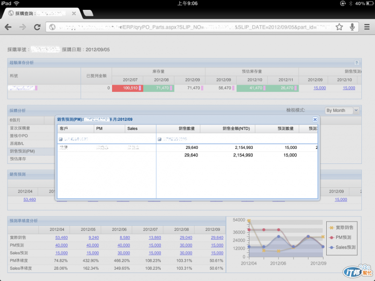This screenshot has width=375, height=281.
Task: Open 15,000 forecast link under 2012/10 in top table
Action: tap(349, 88)
